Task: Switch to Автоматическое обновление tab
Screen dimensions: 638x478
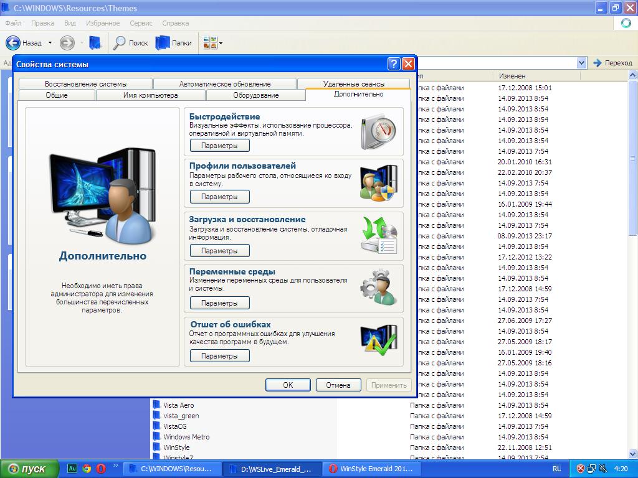Action: 225,84
